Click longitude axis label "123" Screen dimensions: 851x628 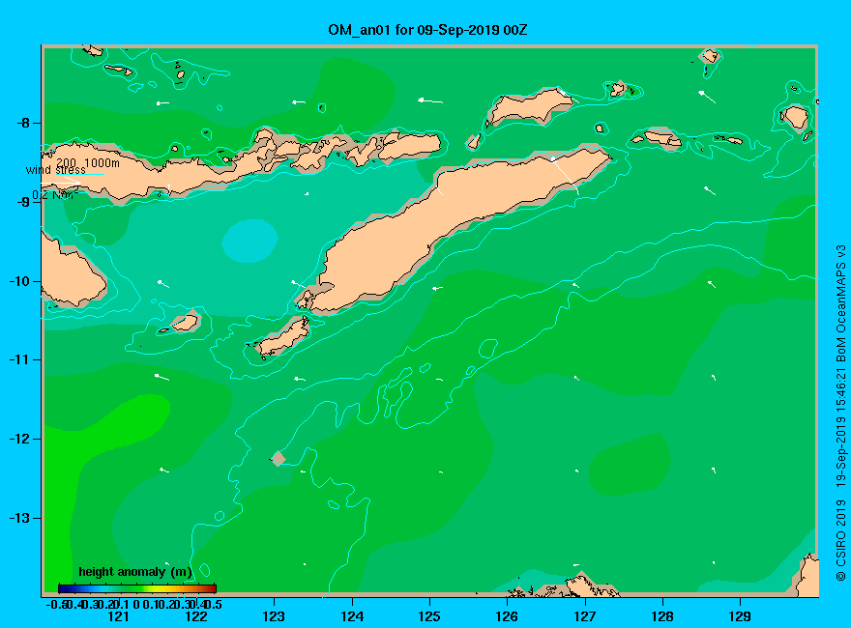274,616
